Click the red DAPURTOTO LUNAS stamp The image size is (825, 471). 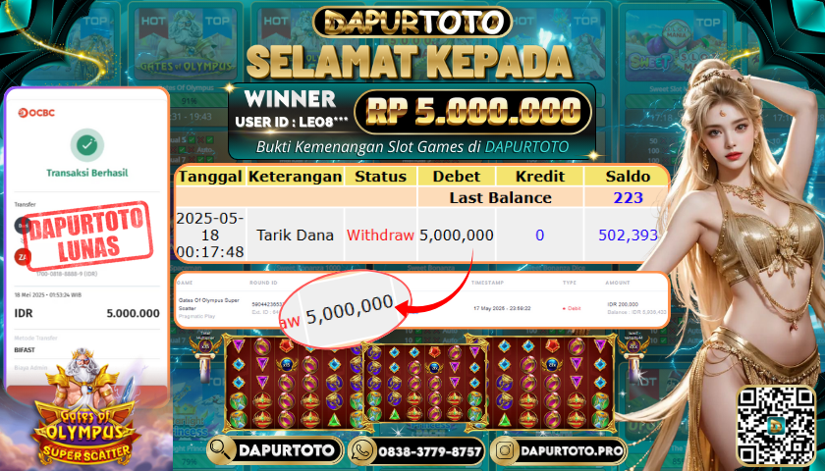[87, 236]
